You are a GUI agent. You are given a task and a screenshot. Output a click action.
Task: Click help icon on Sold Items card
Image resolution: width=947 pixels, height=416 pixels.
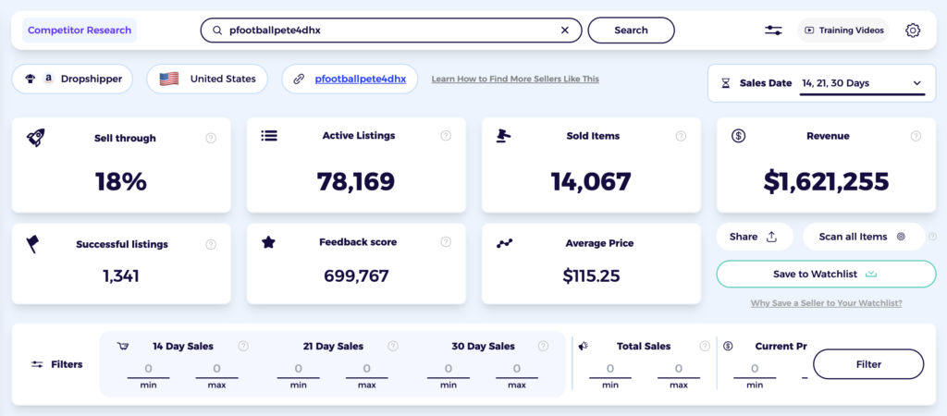681,136
